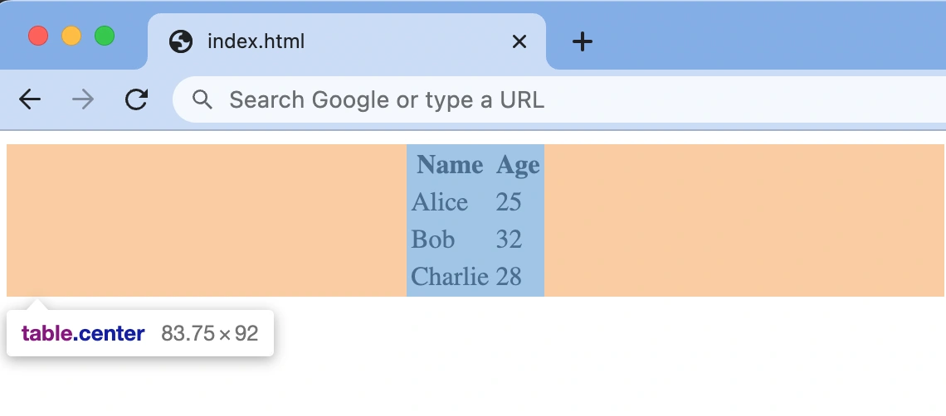Screen dimensions: 946x416
Task: Click the Charlie cell in the table
Action: pyautogui.click(x=450, y=276)
